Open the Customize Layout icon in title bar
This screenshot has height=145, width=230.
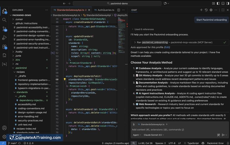213,3
